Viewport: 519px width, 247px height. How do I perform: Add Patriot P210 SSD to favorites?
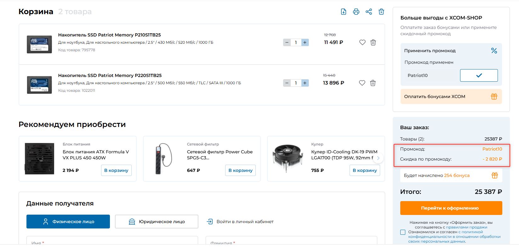pos(362,42)
